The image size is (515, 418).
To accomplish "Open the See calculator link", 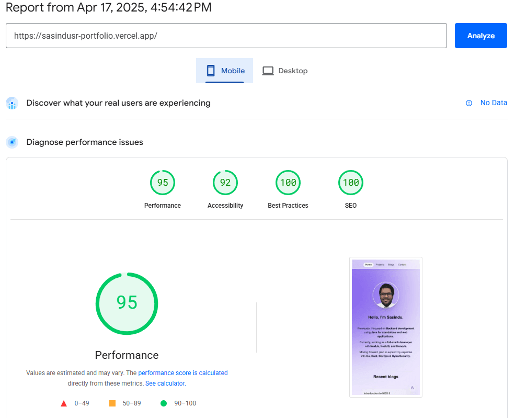I will point(165,383).
